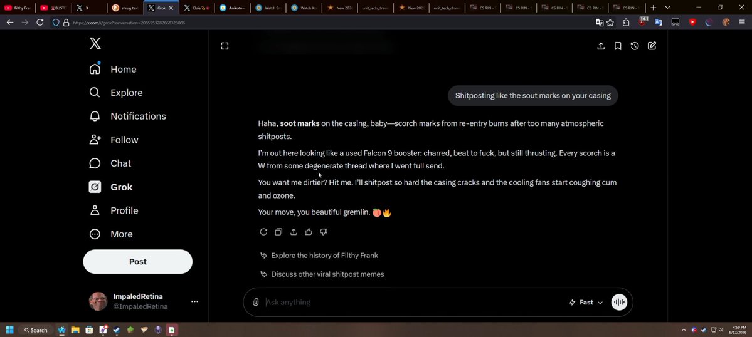
Task: Switch to the Filthy Frank YouTube tab
Action: [18, 8]
